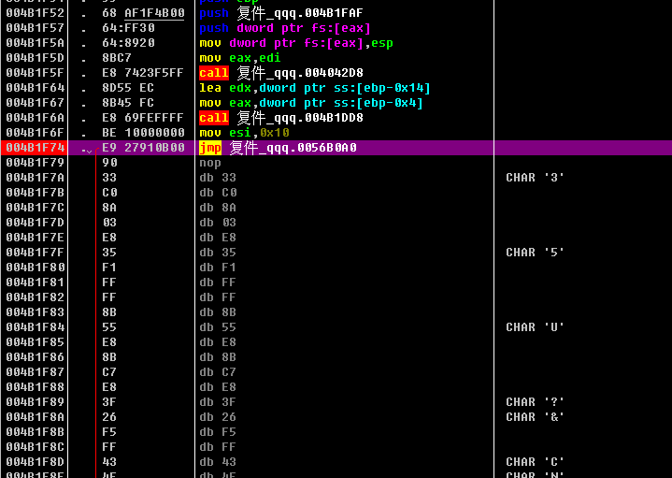Select address 004B1F6A
This screenshot has width=672, height=478.
pyautogui.click(x=36, y=118)
